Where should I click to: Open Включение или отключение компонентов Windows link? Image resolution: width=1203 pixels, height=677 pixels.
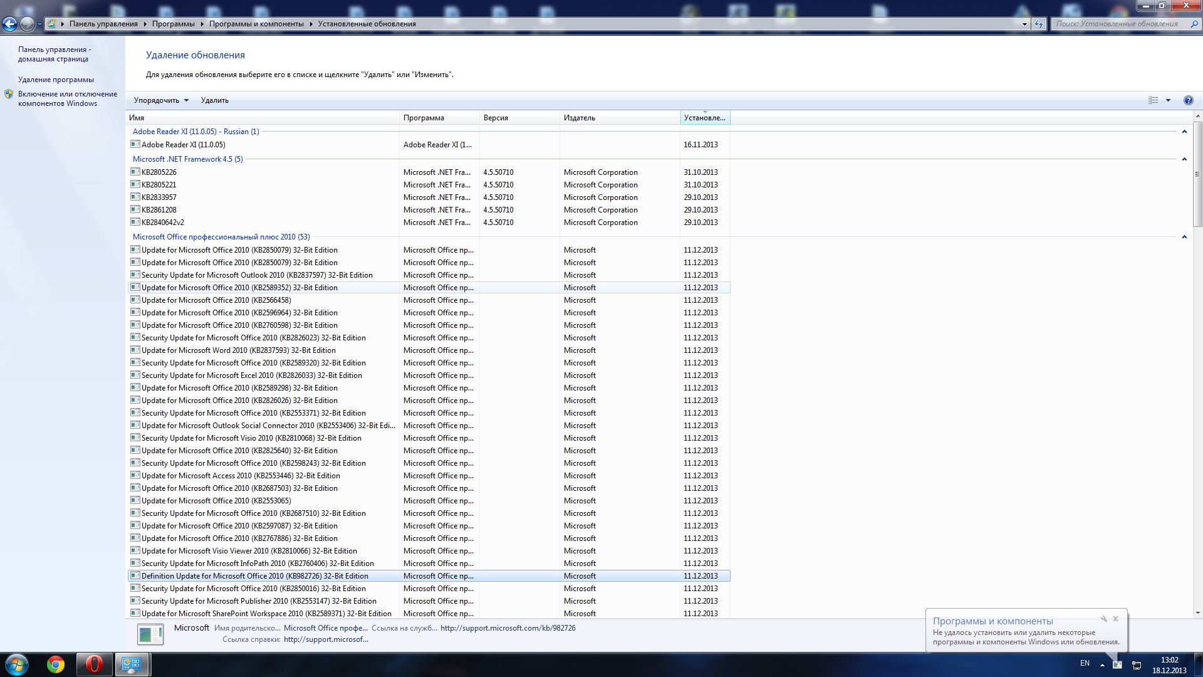click(x=68, y=98)
